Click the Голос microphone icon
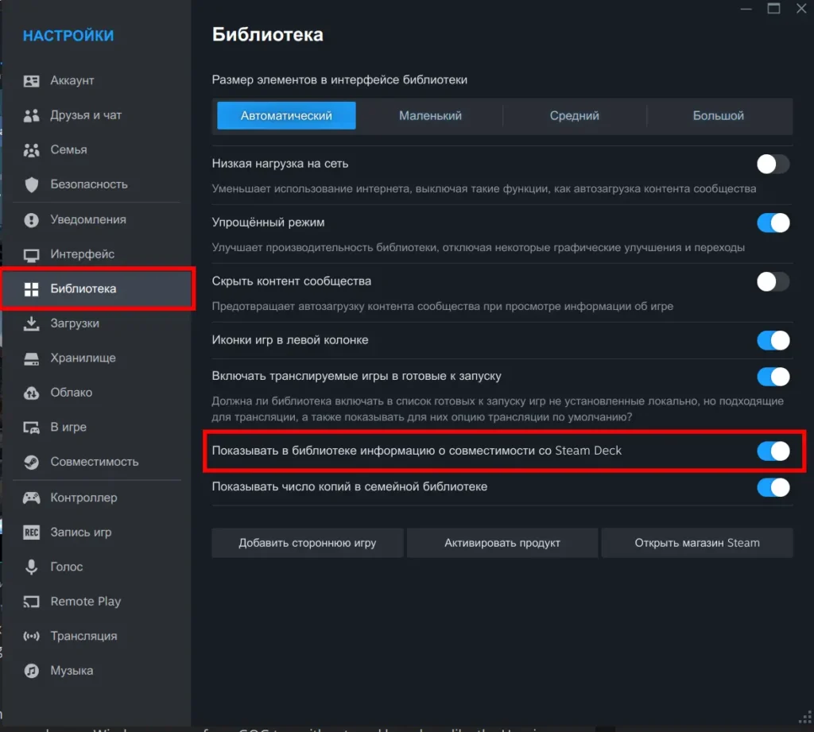 click(31, 567)
